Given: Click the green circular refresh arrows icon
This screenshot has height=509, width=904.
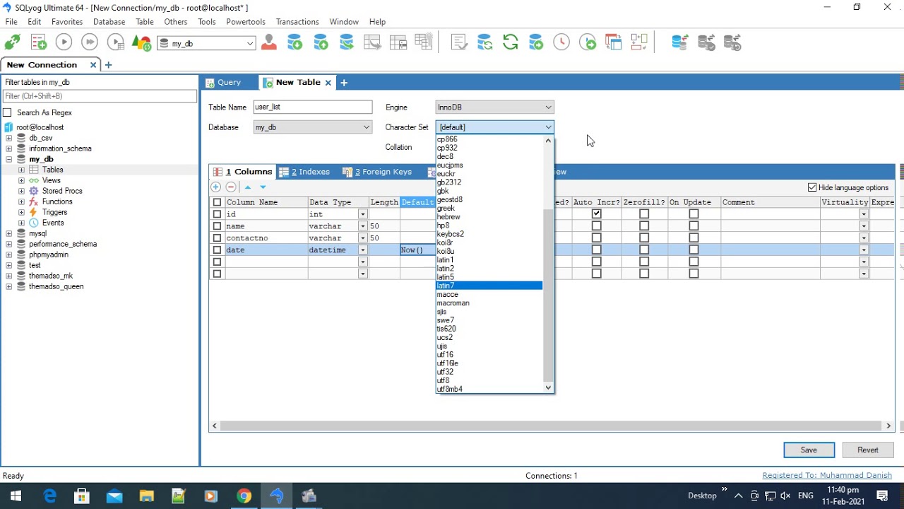Looking at the screenshot, I should (510, 42).
